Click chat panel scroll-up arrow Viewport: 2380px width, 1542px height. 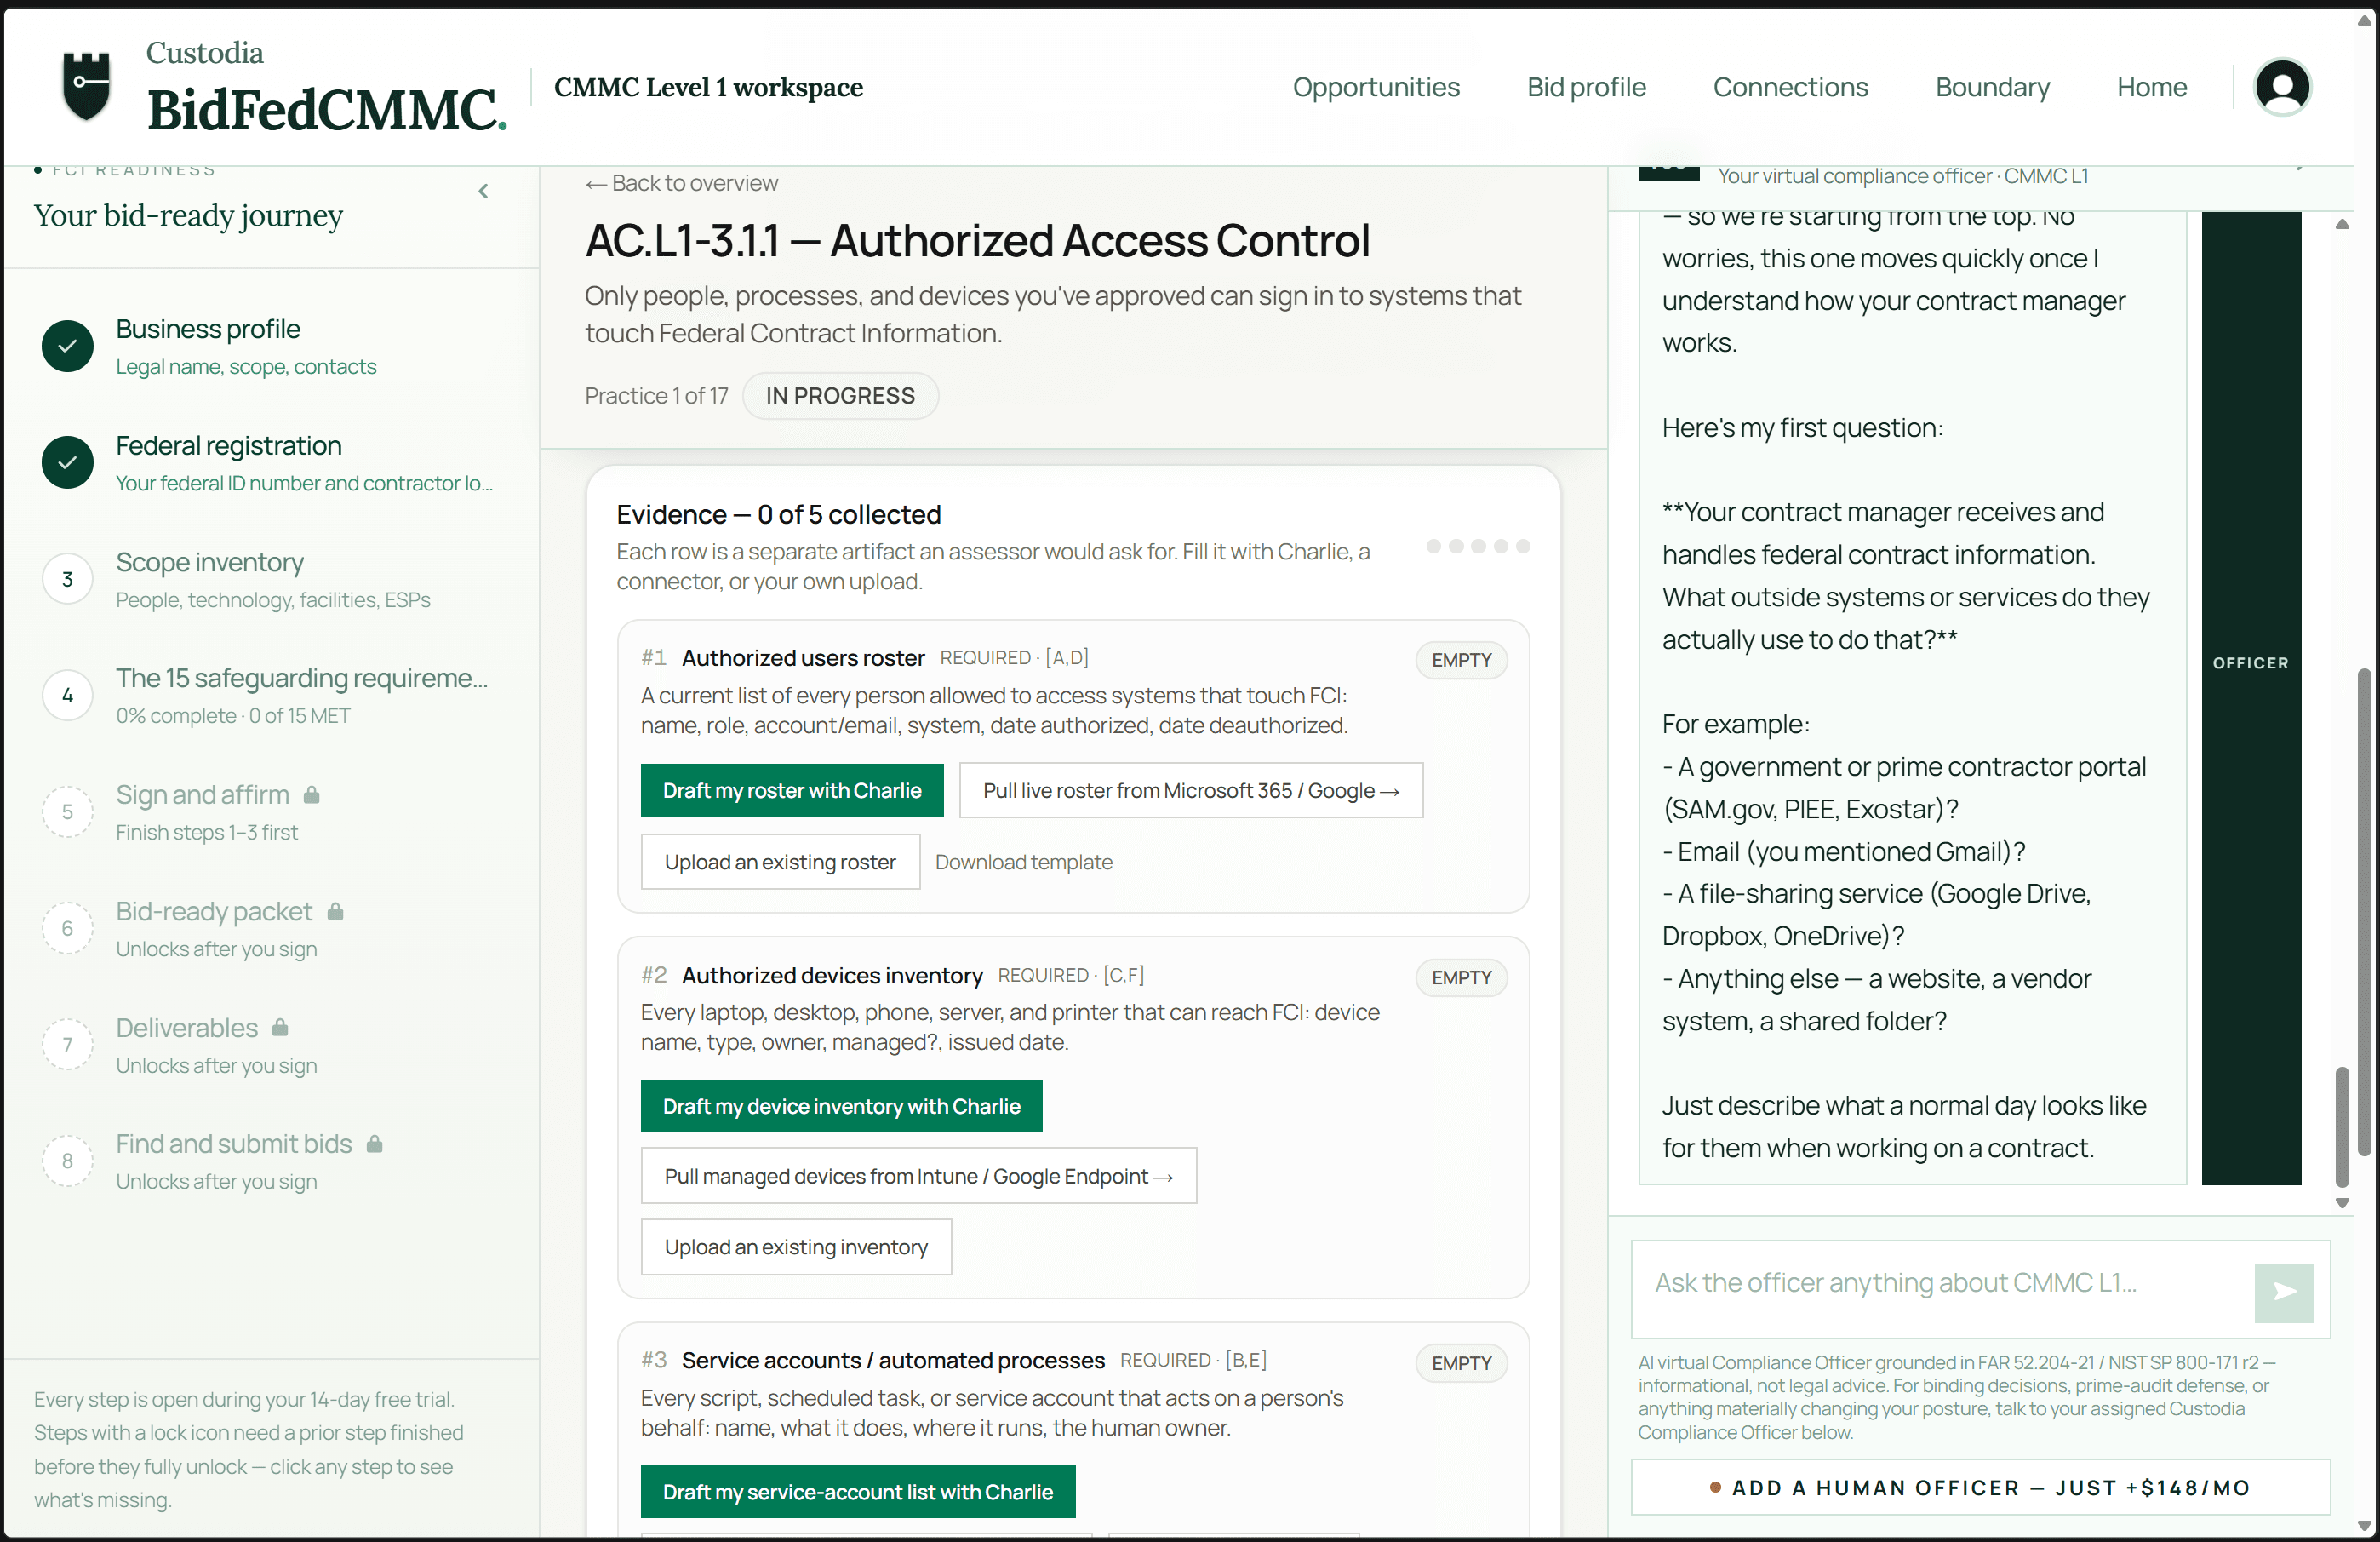point(2341,224)
